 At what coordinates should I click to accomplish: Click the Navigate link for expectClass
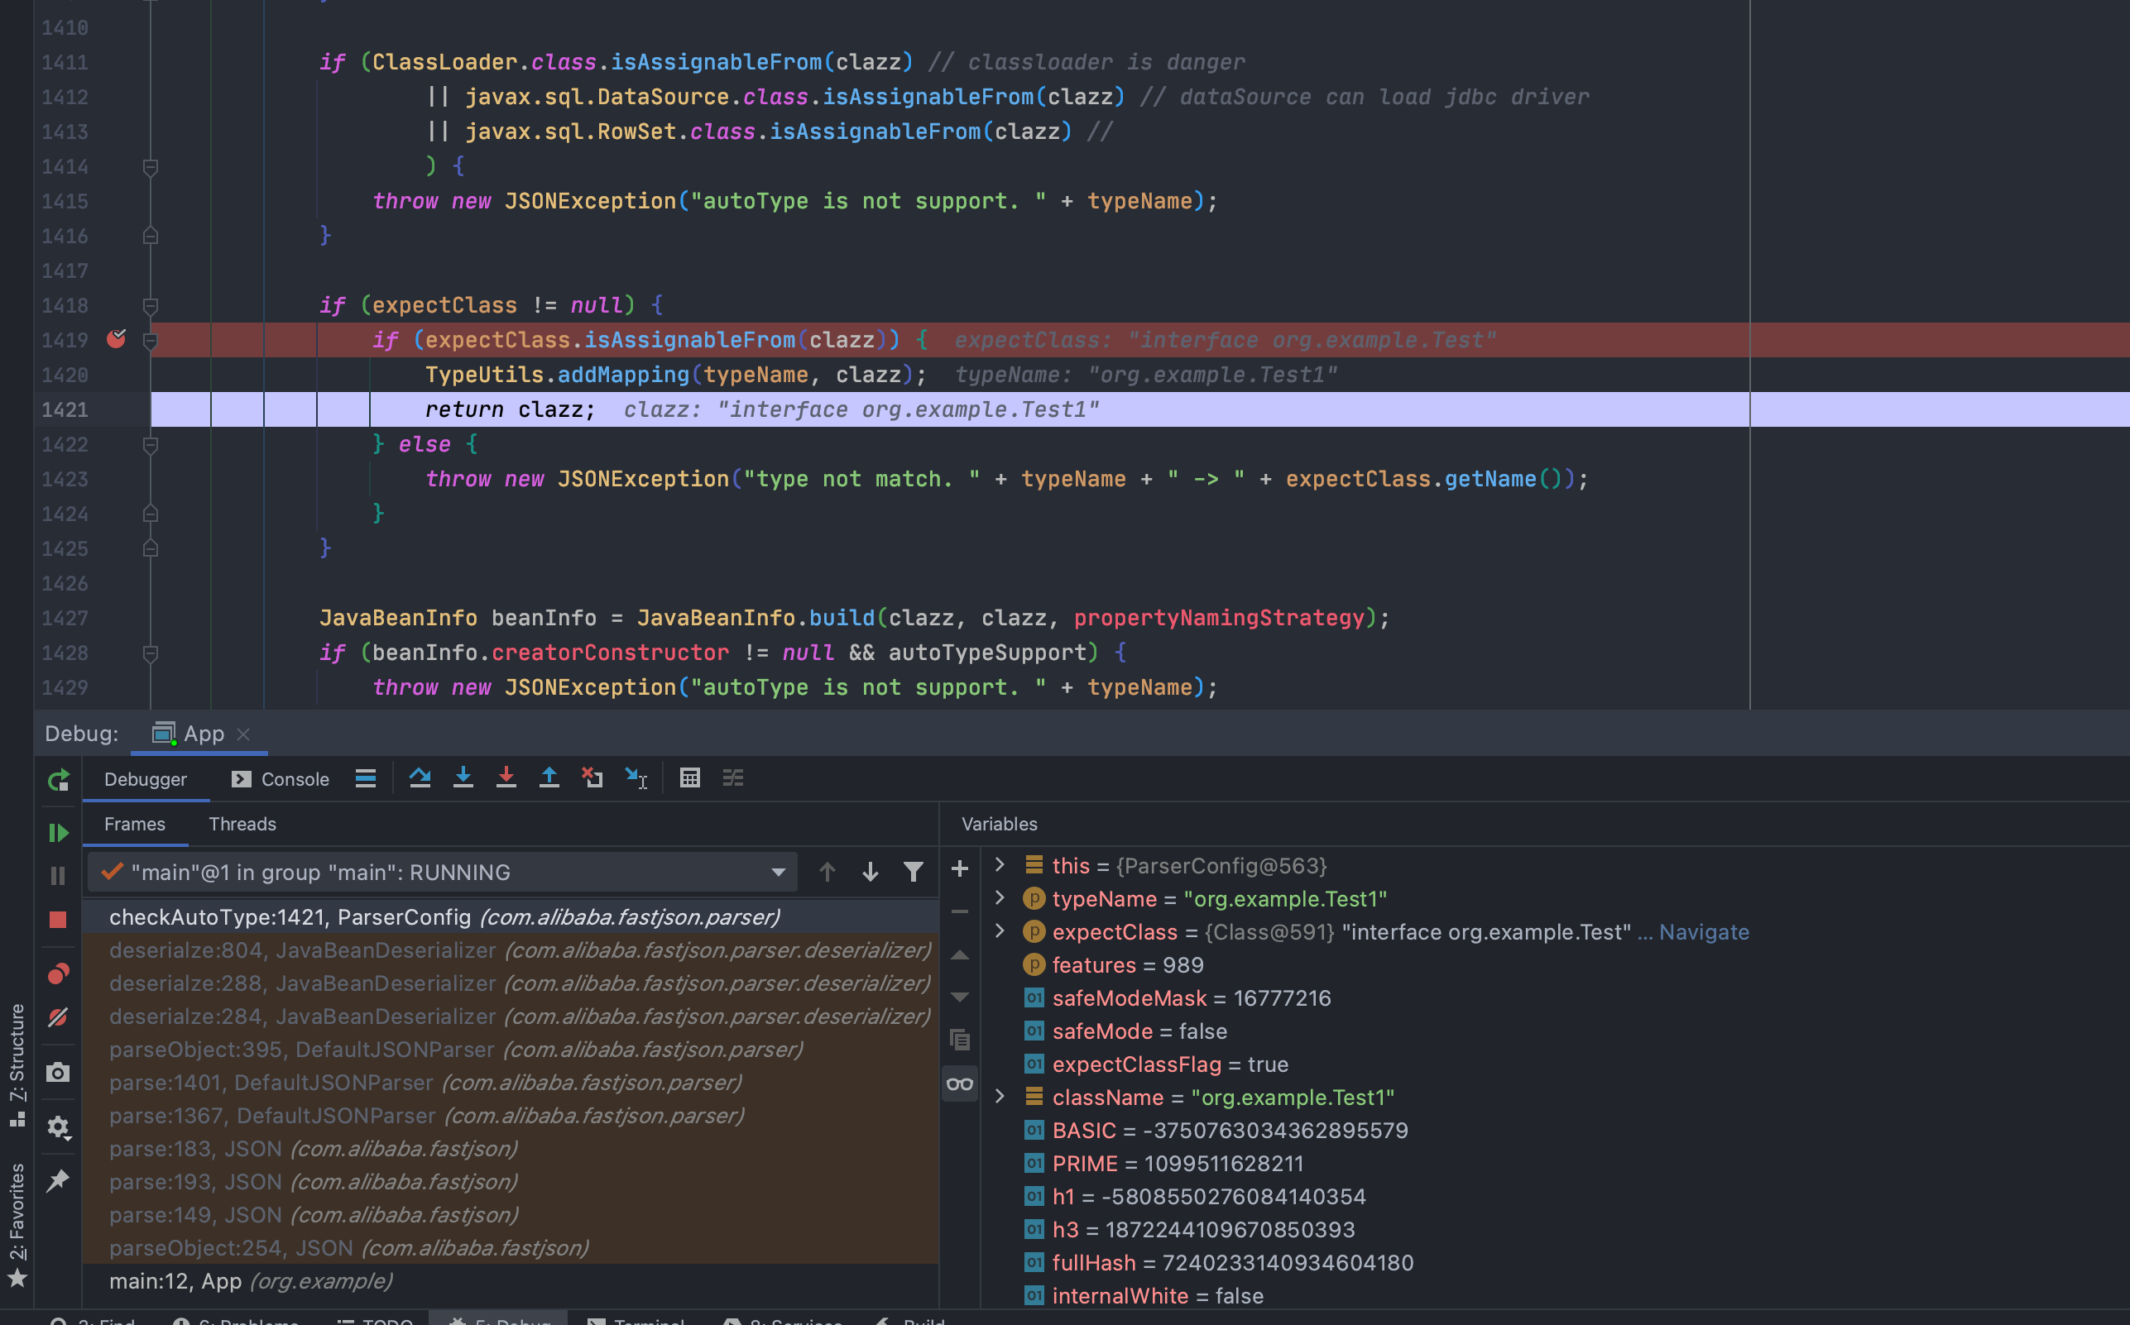tap(1703, 931)
